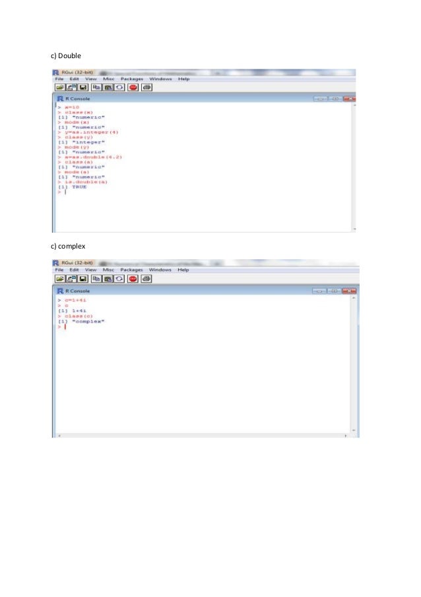Click Copy icon in Double RGui toolbar
This screenshot has width=421, height=597.
click(96, 87)
